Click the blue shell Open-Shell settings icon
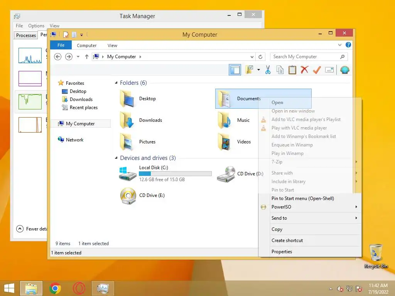Image resolution: width=395 pixels, height=296 pixels. pyautogui.click(x=344, y=70)
